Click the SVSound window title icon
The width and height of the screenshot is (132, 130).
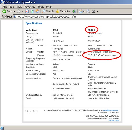pyautogui.click(x=2, y=2)
